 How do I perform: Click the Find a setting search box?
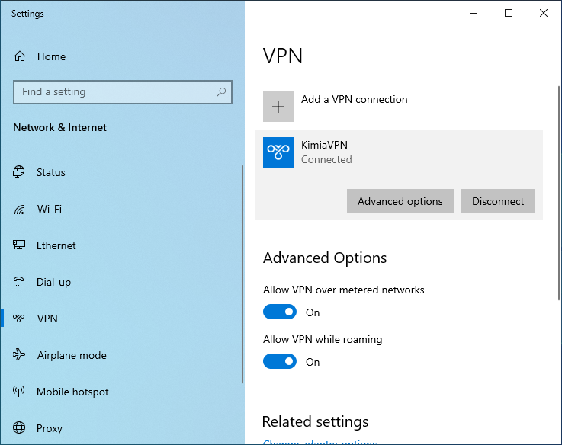114,92
